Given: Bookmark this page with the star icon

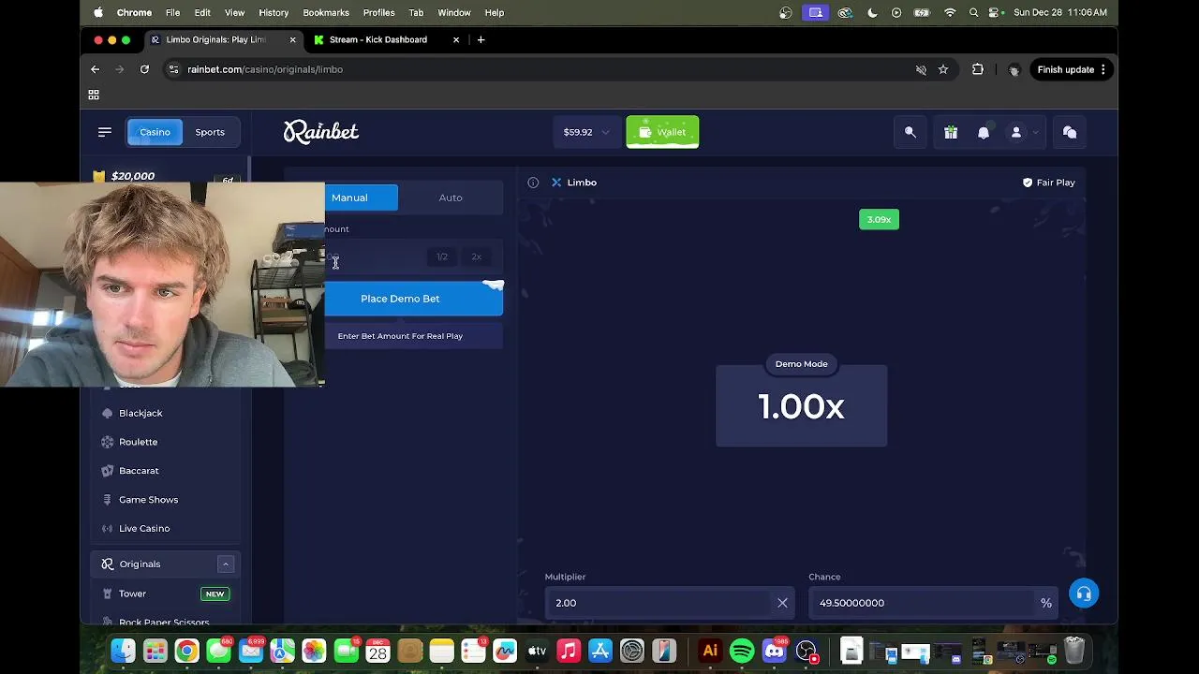Looking at the screenshot, I should (x=943, y=69).
